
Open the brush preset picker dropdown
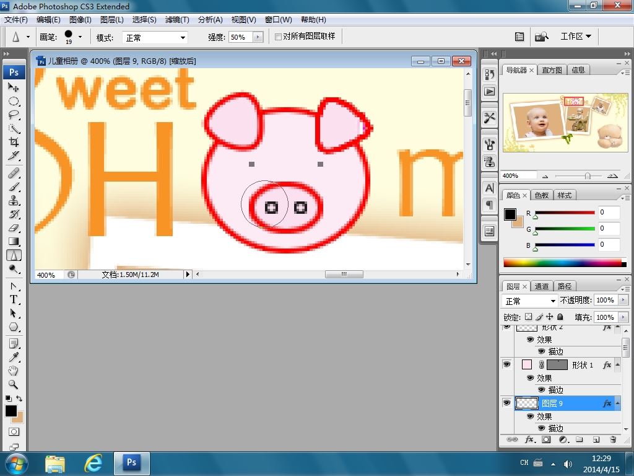point(80,37)
